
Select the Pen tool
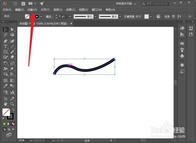[5, 41]
